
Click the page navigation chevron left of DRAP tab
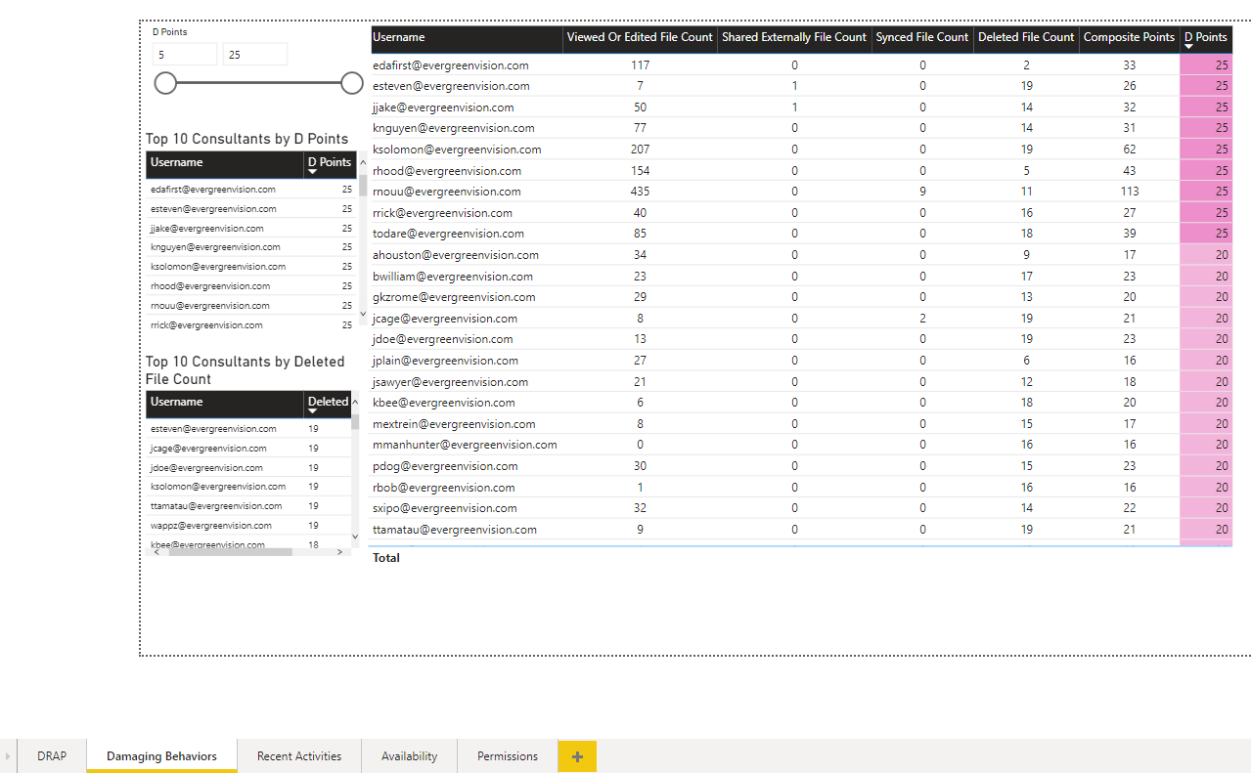[x=9, y=755]
